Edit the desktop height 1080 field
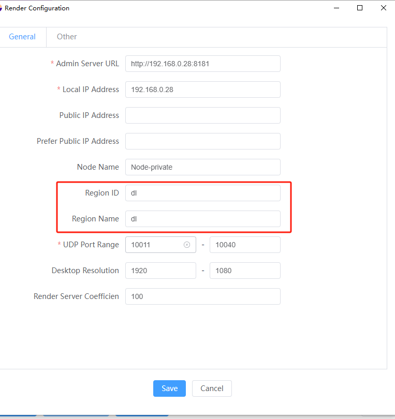 (245, 271)
